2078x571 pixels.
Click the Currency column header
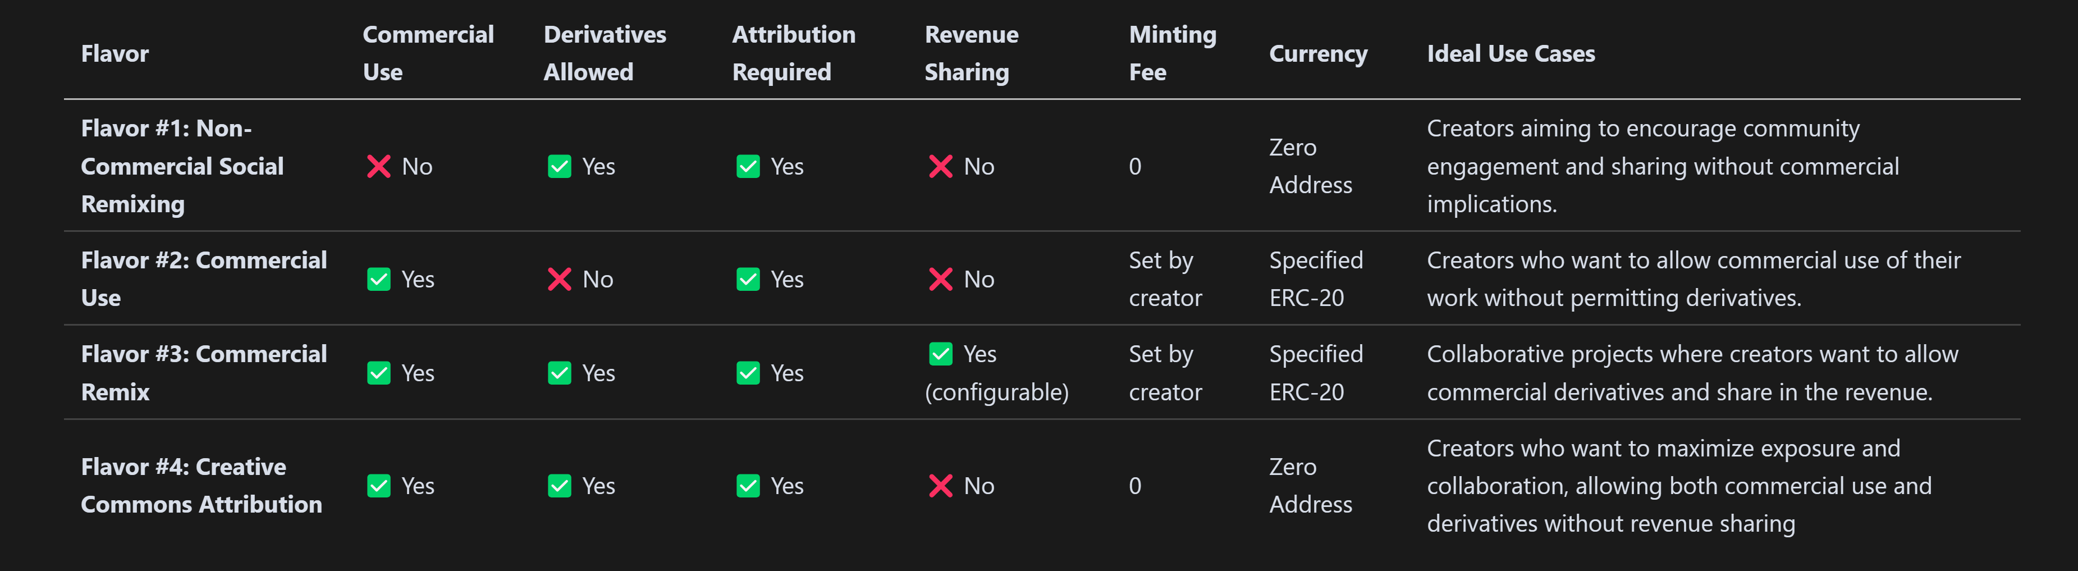pos(1318,53)
